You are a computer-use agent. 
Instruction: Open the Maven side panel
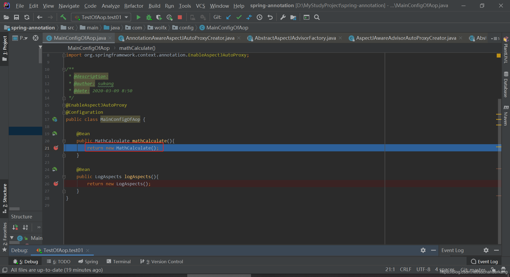506,115
